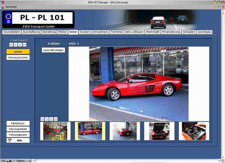225x163 pixels.
Task: Jump to first vehicle record arrow
Action: pos(11,45)
